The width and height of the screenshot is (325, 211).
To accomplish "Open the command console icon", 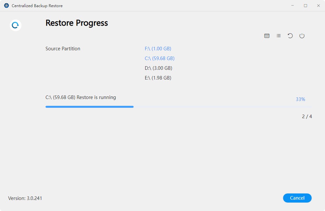I will (267, 36).
